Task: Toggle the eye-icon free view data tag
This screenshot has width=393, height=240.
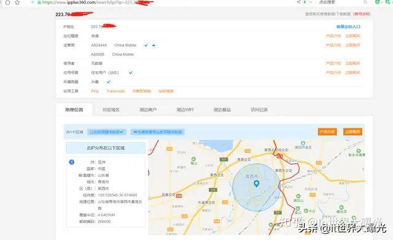Action: (x=158, y=132)
